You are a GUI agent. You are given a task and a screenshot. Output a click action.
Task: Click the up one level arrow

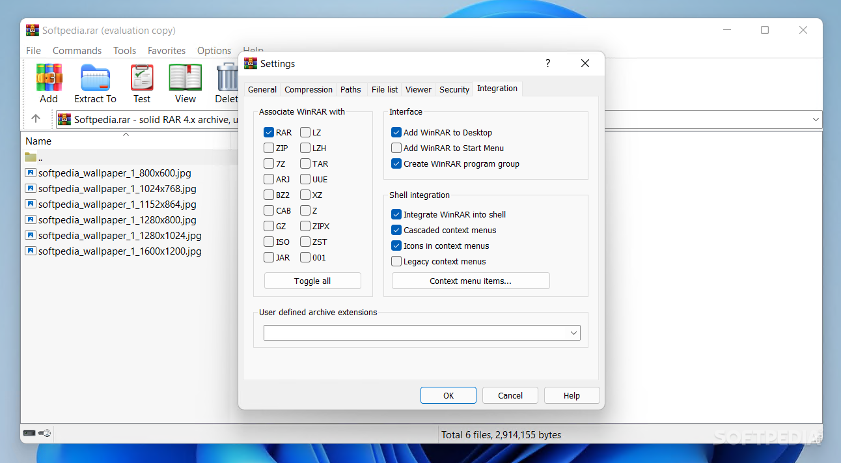[36, 119]
